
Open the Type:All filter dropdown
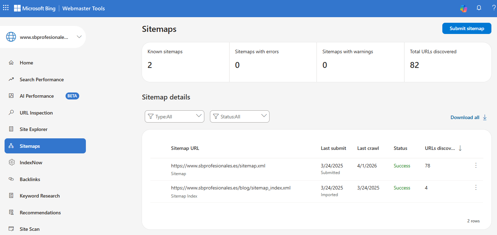(175, 117)
